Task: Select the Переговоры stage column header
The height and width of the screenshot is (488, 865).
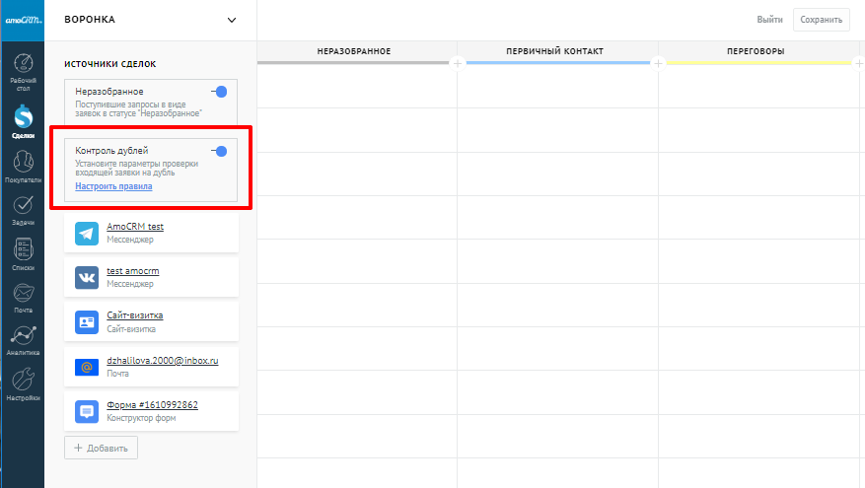Action: click(x=755, y=50)
